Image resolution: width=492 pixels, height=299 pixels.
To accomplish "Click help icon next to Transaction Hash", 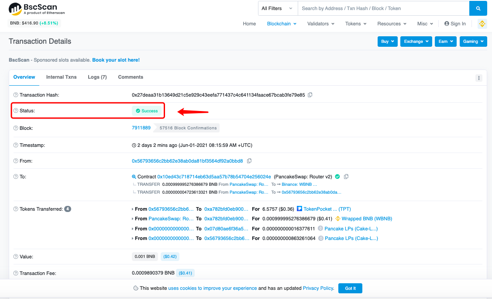I will pos(16,95).
